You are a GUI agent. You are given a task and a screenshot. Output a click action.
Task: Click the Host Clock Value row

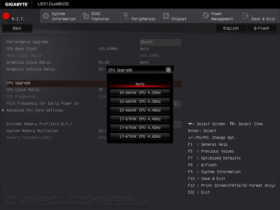coord(94,56)
